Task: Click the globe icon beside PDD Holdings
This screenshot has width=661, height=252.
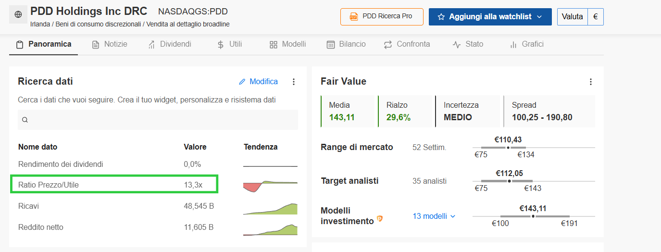Action: 18,14
